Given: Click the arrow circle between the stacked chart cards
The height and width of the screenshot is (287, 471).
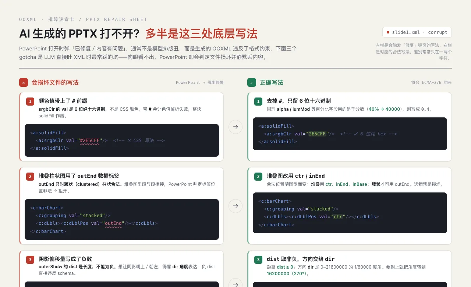Looking at the screenshot, I should click(235, 206).
